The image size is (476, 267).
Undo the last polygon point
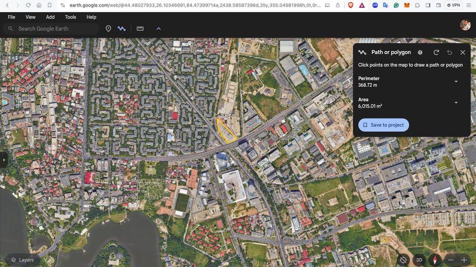coord(450,52)
